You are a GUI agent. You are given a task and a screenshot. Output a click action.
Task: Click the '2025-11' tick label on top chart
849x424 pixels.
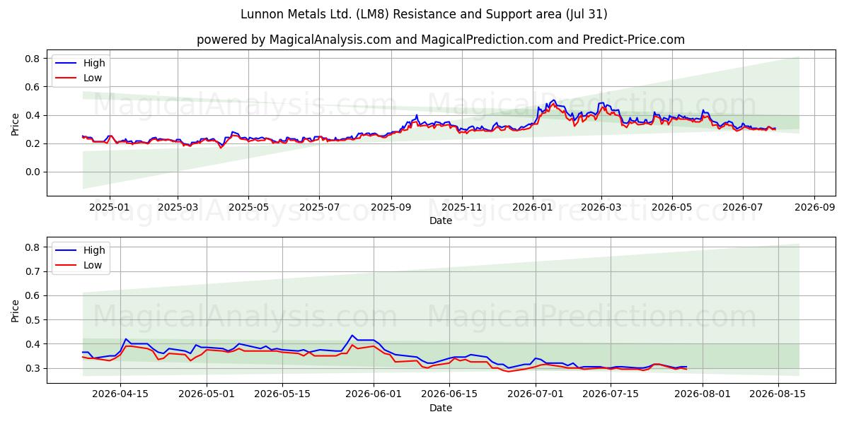pyautogui.click(x=461, y=208)
